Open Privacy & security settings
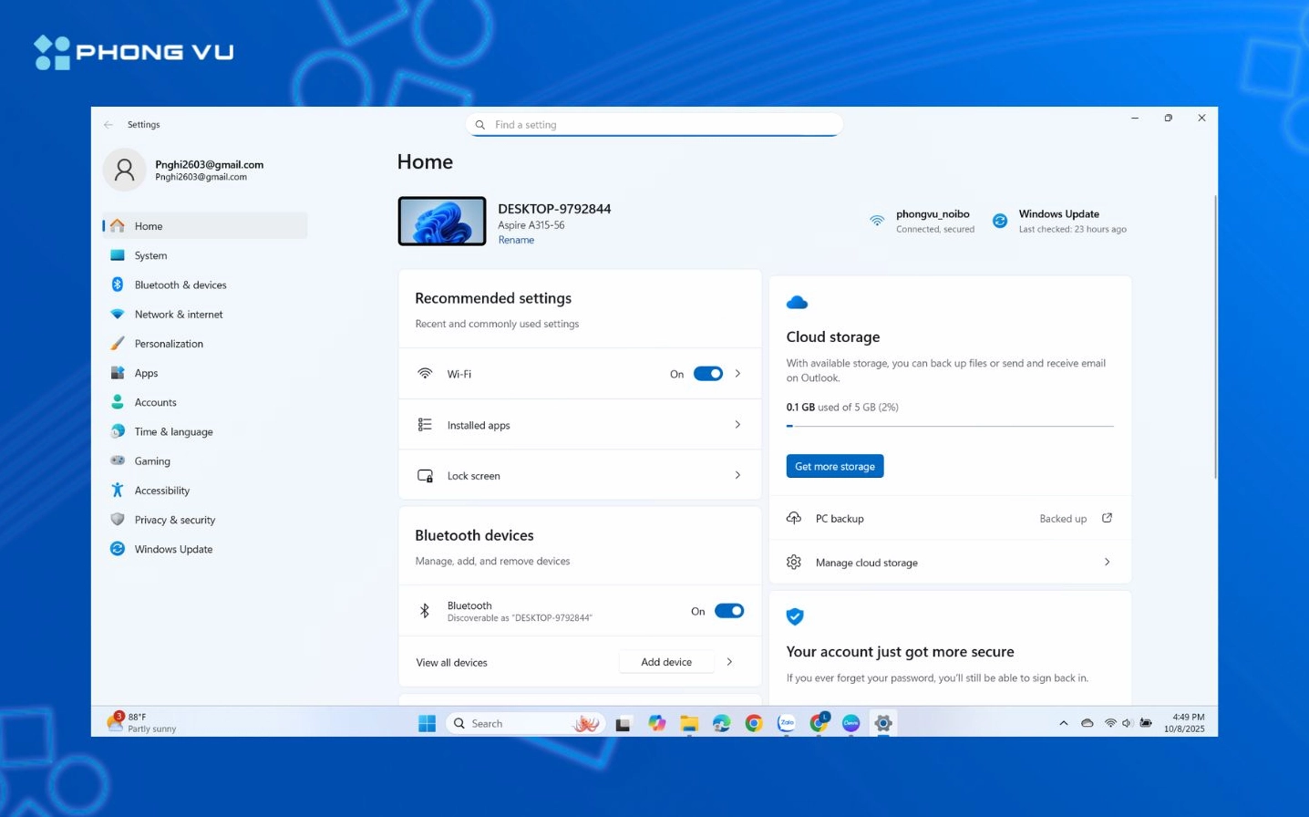 click(174, 520)
